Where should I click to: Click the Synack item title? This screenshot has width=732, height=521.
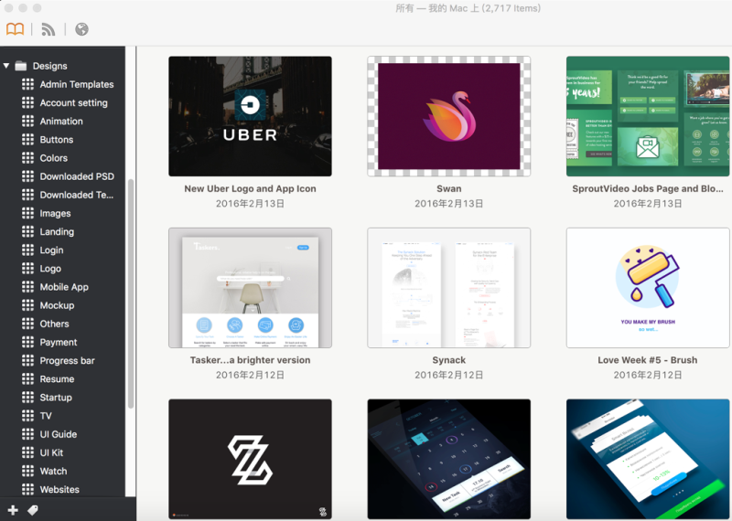[x=449, y=360]
